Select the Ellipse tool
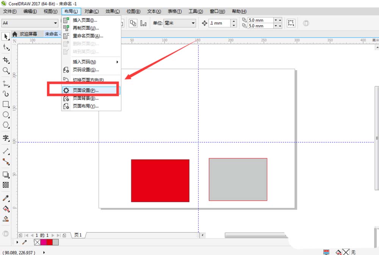379x255 pixels. pos(6,115)
